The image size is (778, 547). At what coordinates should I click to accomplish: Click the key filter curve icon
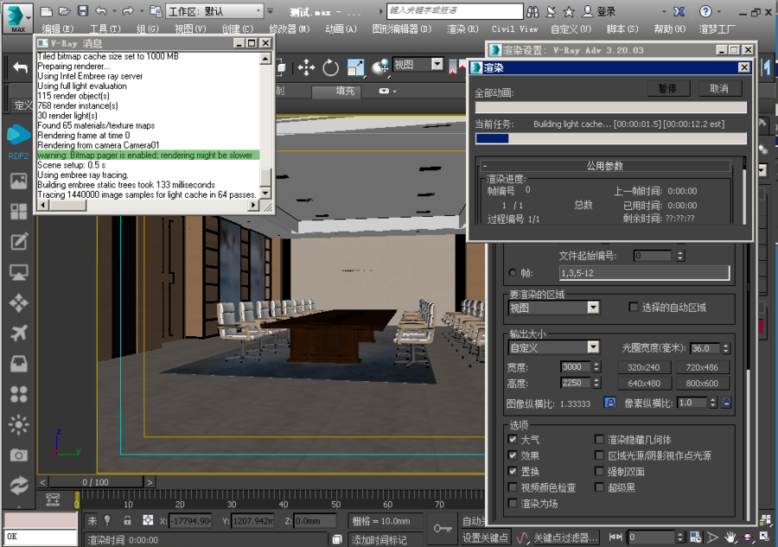point(522,537)
